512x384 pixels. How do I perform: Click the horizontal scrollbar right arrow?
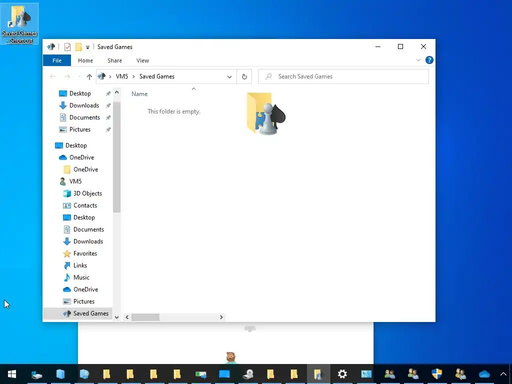point(221,317)
